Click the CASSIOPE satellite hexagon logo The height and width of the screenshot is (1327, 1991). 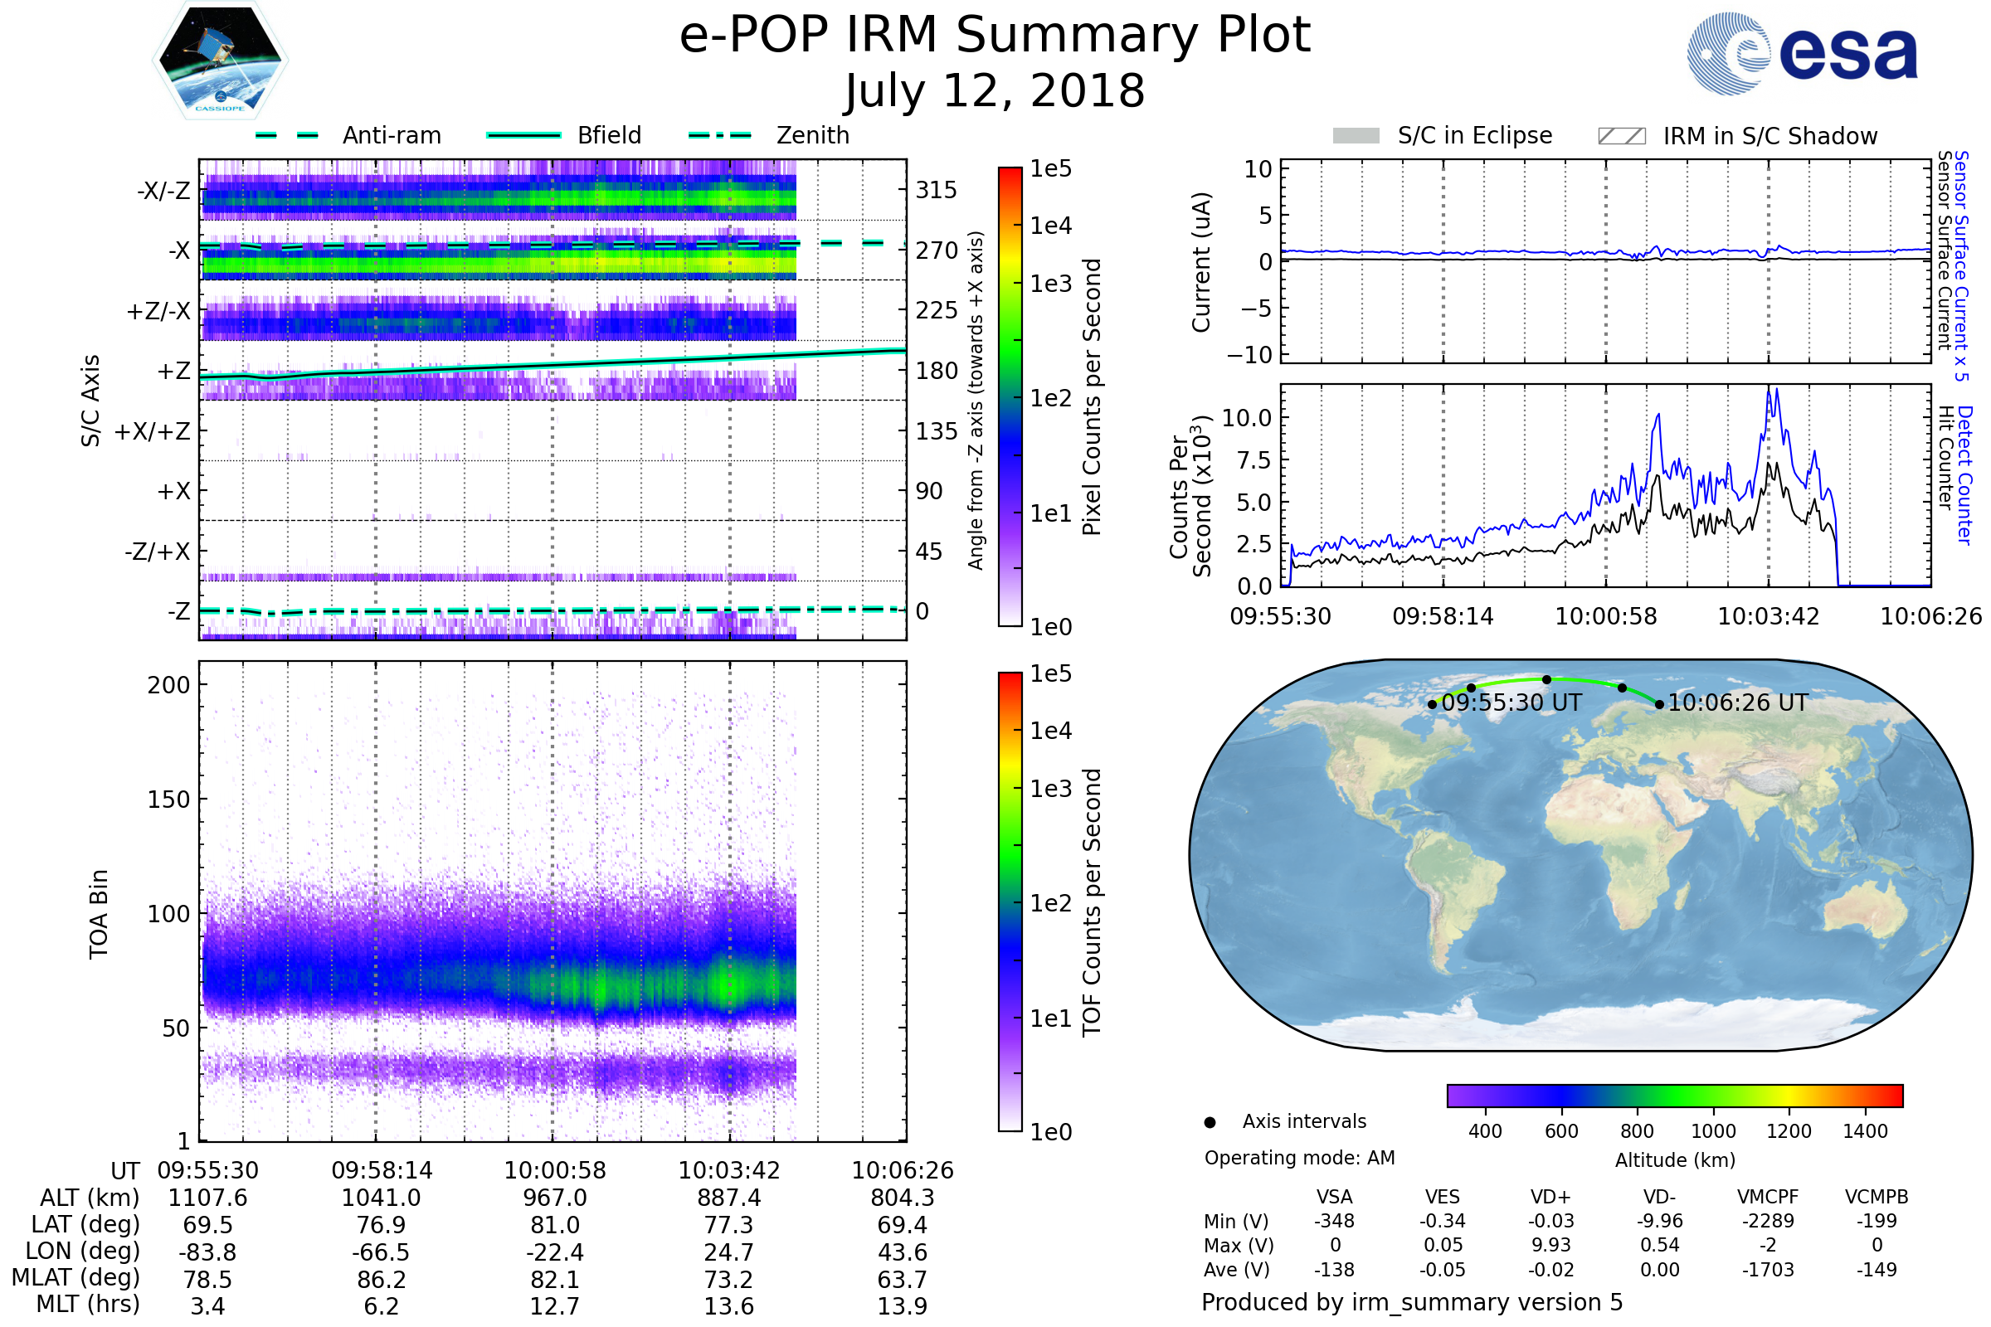[x=220, y=61]
